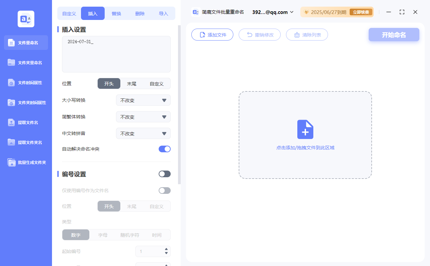430x266 pixels.
Task: Expand the 简繁体转换 dropdown
Action: tap(143, 117)
